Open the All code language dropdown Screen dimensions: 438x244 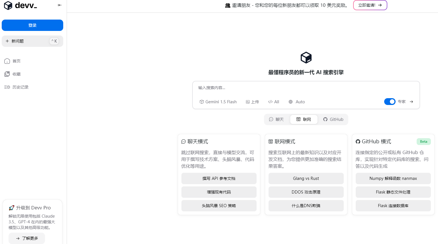coord(273,102)
